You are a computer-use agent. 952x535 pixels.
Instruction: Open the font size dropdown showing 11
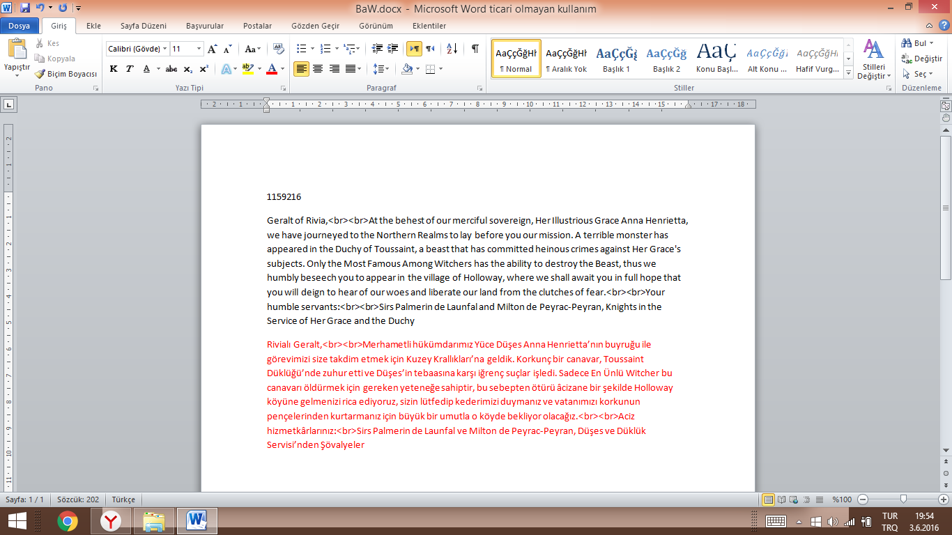point(199,49)
